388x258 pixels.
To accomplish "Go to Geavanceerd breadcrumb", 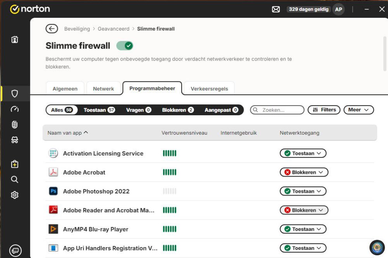I will coord(113,29).
